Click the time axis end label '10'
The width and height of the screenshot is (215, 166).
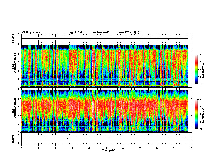tap(191, 148)
